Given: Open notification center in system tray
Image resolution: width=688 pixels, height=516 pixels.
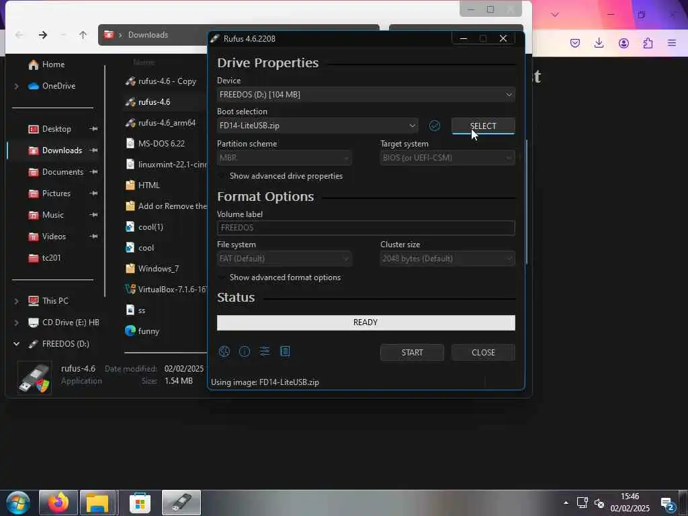Looking at the screenshot, I should (x=668, y=503).
